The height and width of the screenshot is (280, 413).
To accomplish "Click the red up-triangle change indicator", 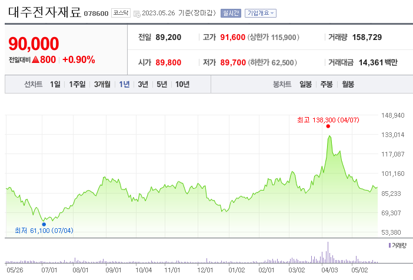I will tap(35, 60).
